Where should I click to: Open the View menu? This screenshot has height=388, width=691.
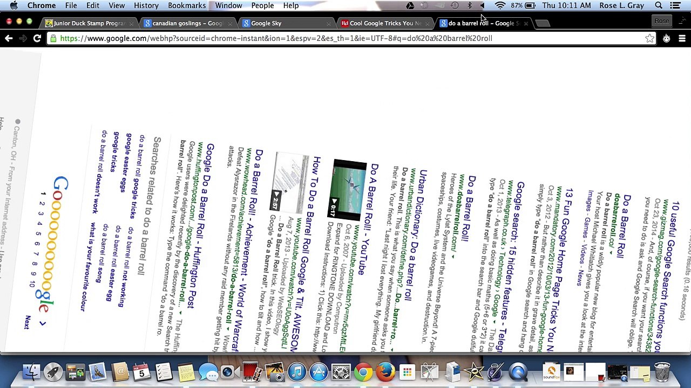[x=117, y=5]
